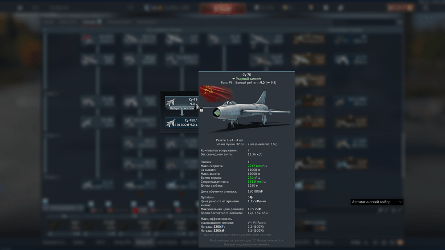Click the 10 935 maximum repair price
The height and width of the screenshot is (250, 445).
[253, 209]
